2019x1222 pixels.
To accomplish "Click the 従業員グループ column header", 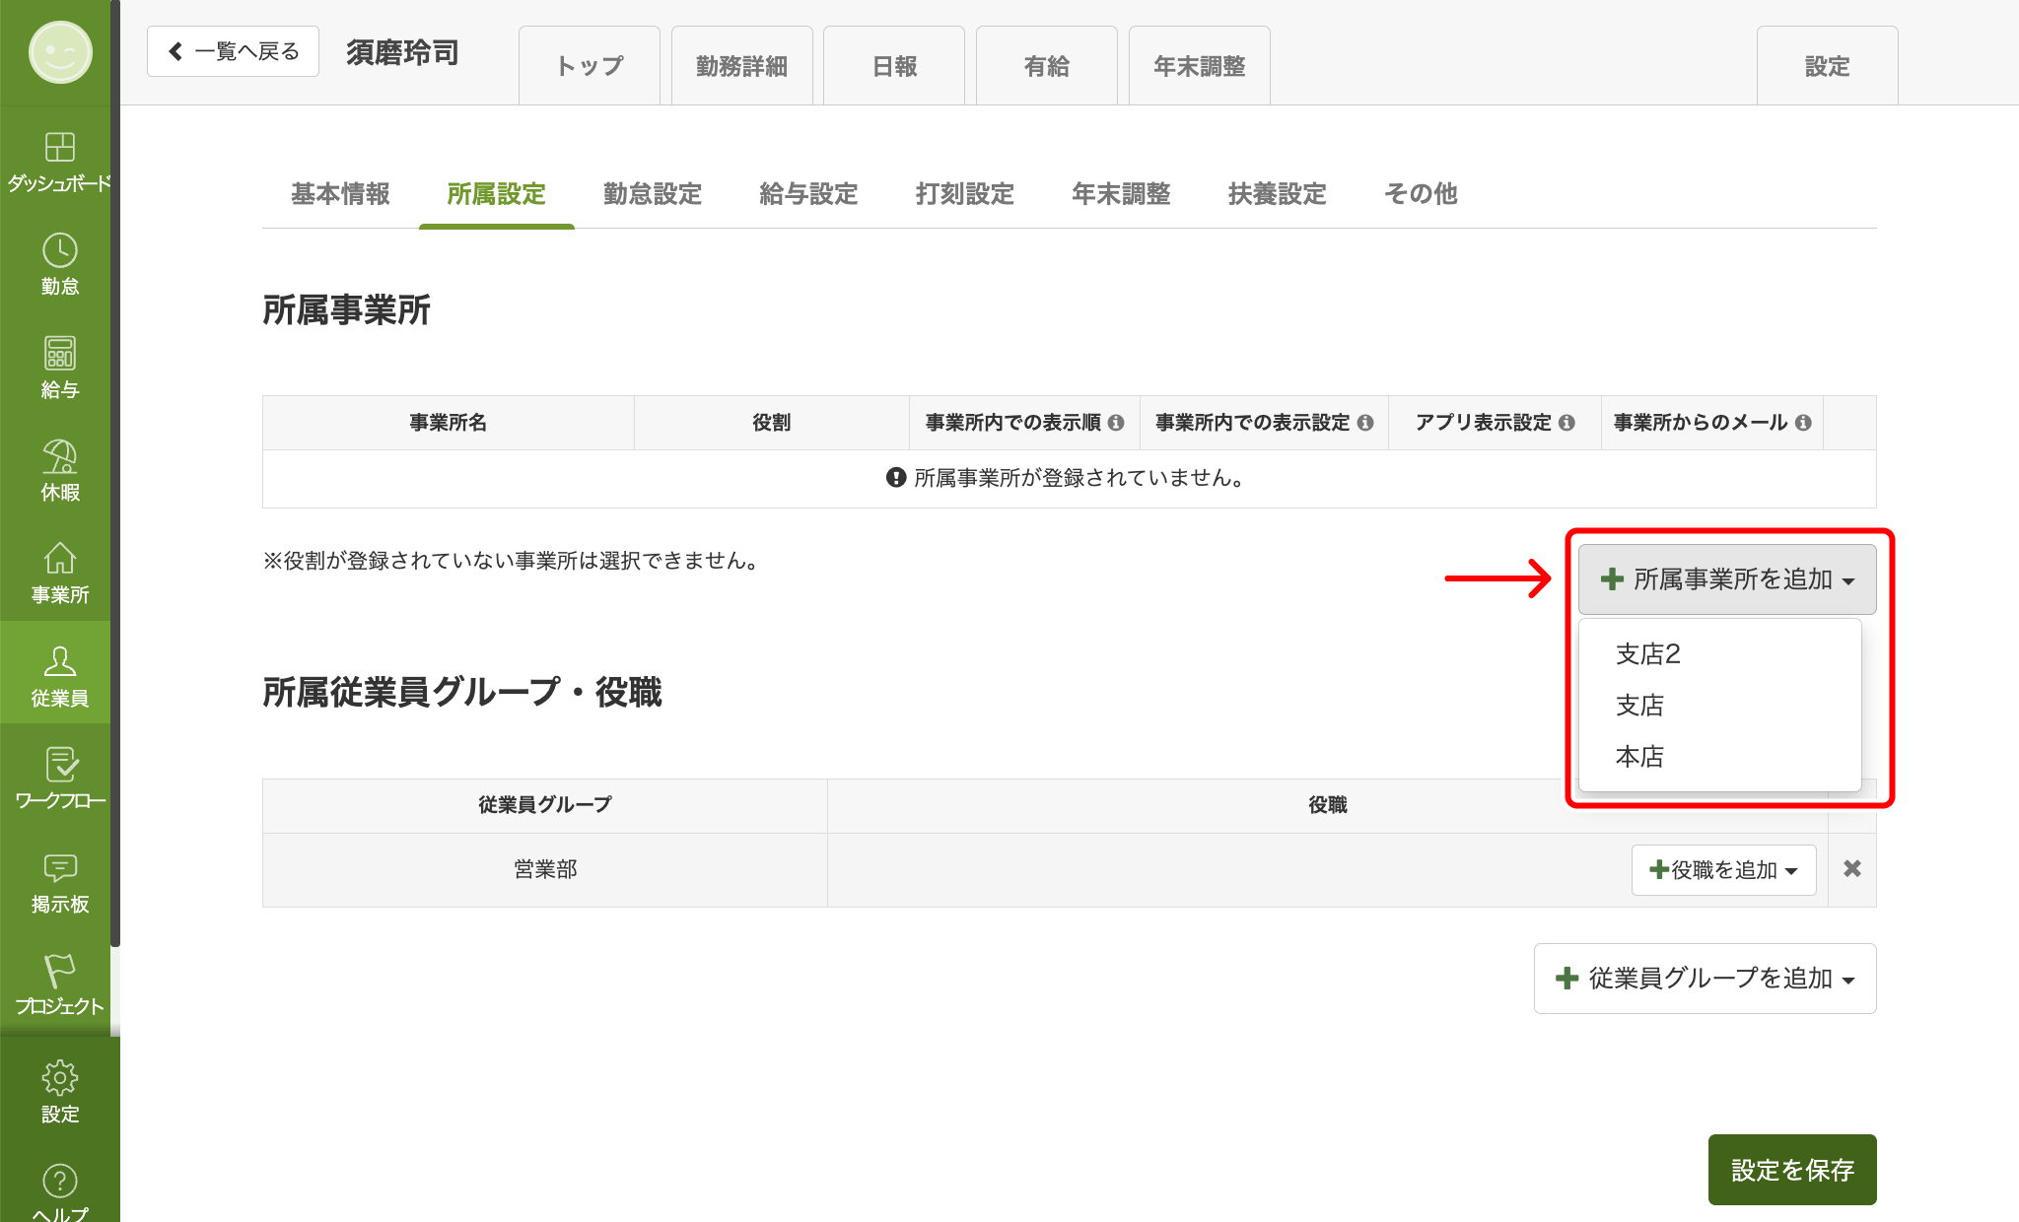I will pyautogui.click(x=545, y=805).
